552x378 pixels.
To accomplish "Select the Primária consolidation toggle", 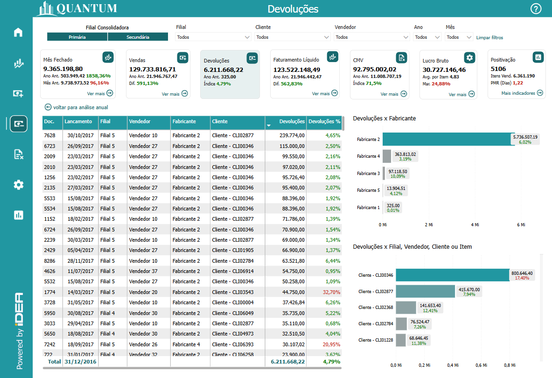I will (x=77, y=37).
